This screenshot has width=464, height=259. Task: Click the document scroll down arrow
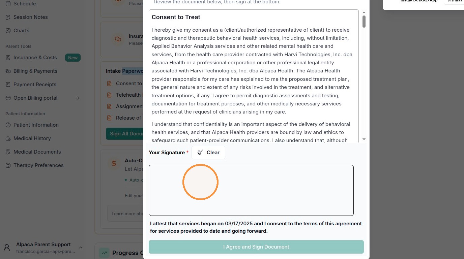pyautogui.click(x=364, y=139)
